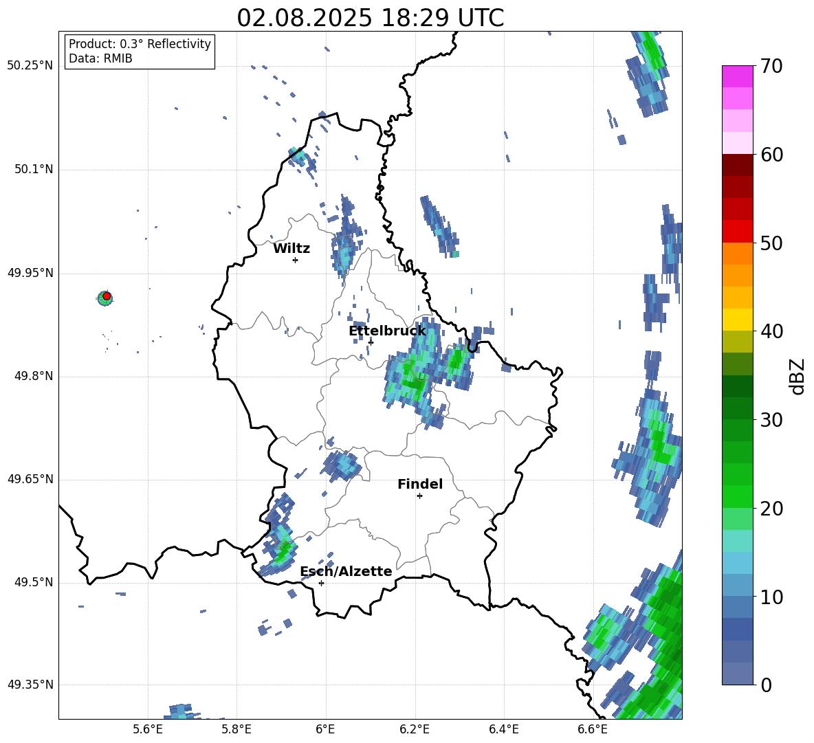
Task: Click the 50.25°N latitude label
Action: 30,66
